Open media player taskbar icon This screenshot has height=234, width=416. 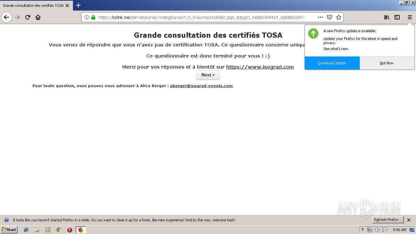point(48,230)
